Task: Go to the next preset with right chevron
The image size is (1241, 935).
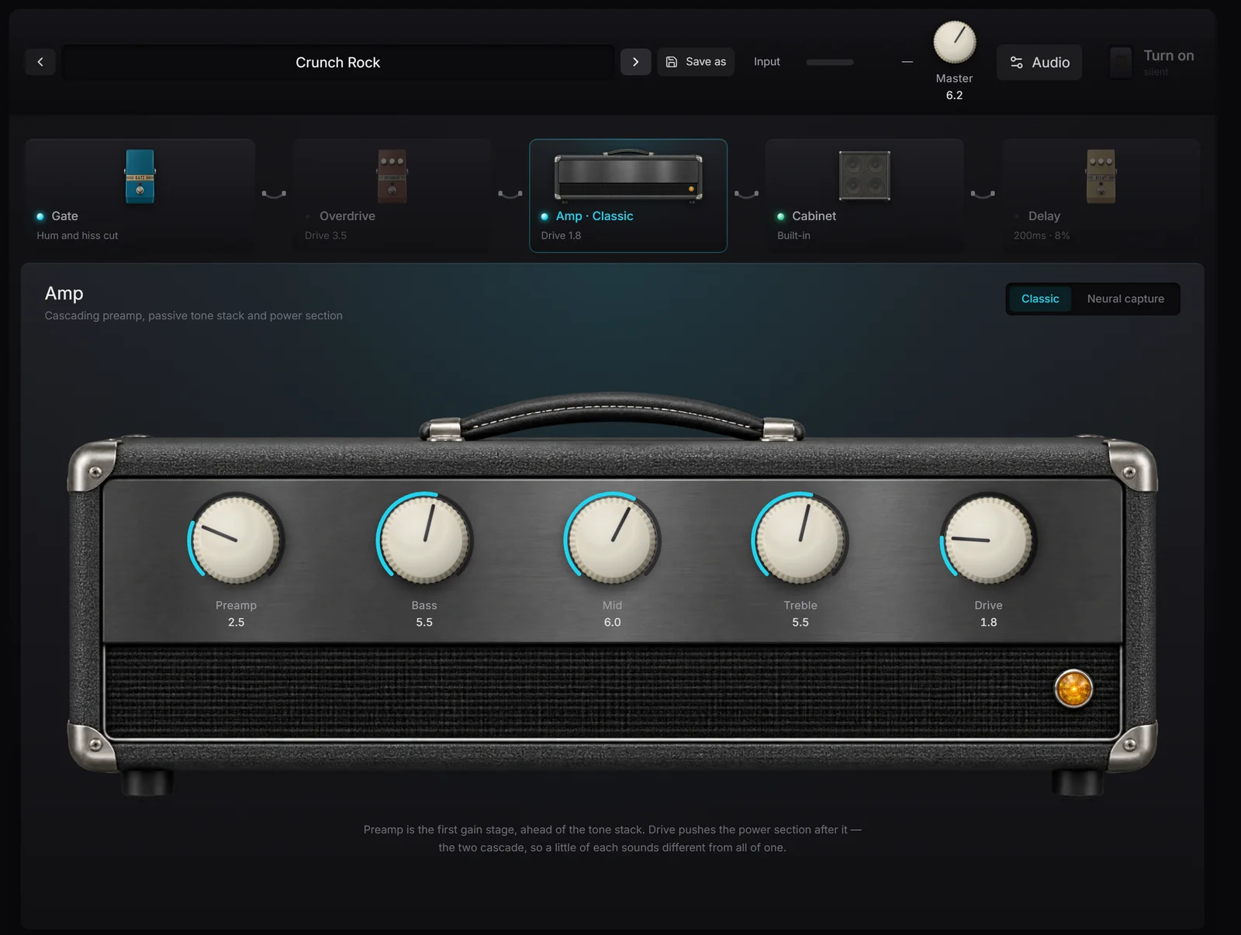Action: click(635, 62)
